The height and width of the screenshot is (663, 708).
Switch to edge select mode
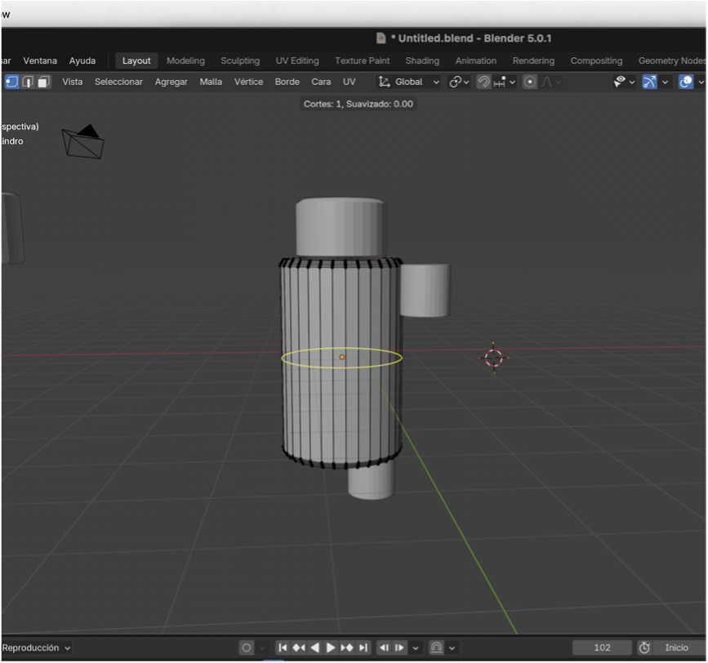click(28, 82)
